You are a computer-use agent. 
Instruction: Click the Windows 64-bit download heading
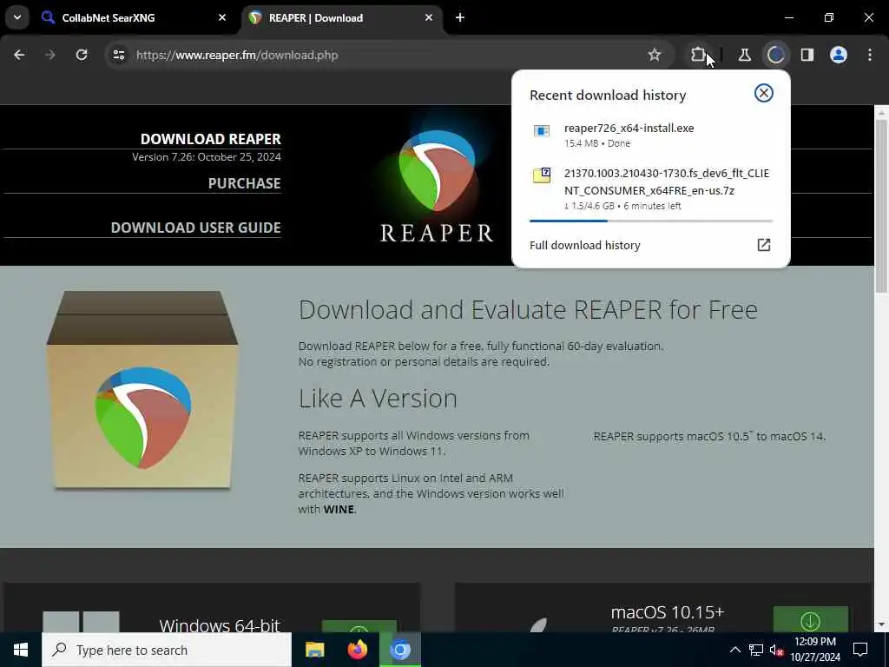click(x=220, y=625)
